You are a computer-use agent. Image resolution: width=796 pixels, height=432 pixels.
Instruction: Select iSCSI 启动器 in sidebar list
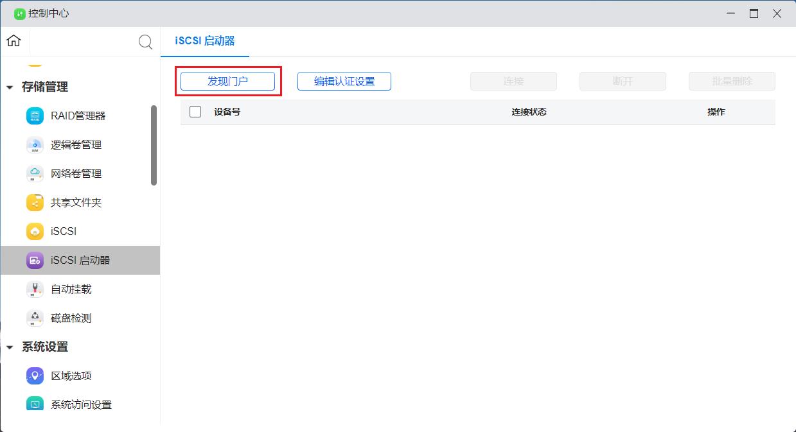click(80, 261)
